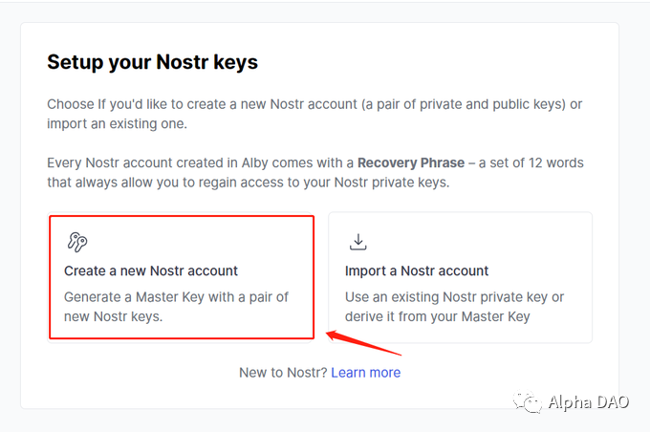Click the 'Alpha DAO' watermark text
650x432 pixels.
click(588, 402)
